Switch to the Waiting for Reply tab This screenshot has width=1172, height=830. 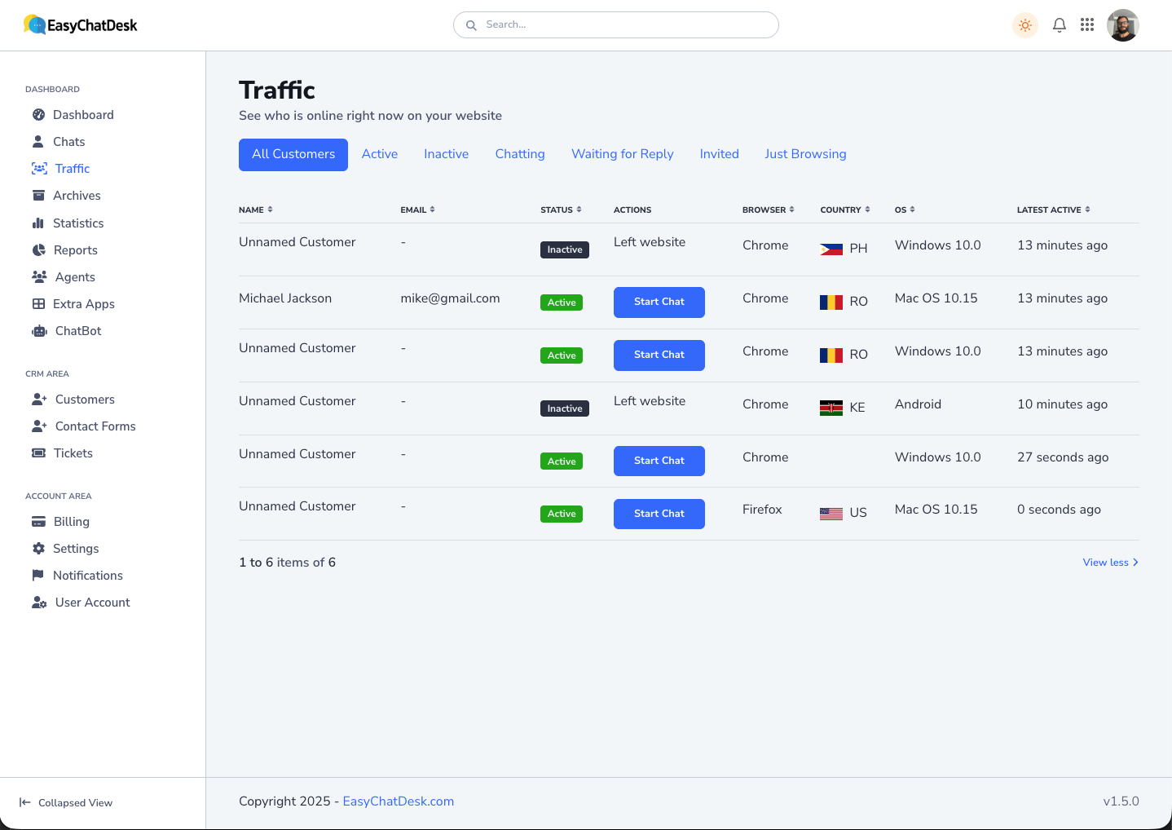(x=623, y=154)
